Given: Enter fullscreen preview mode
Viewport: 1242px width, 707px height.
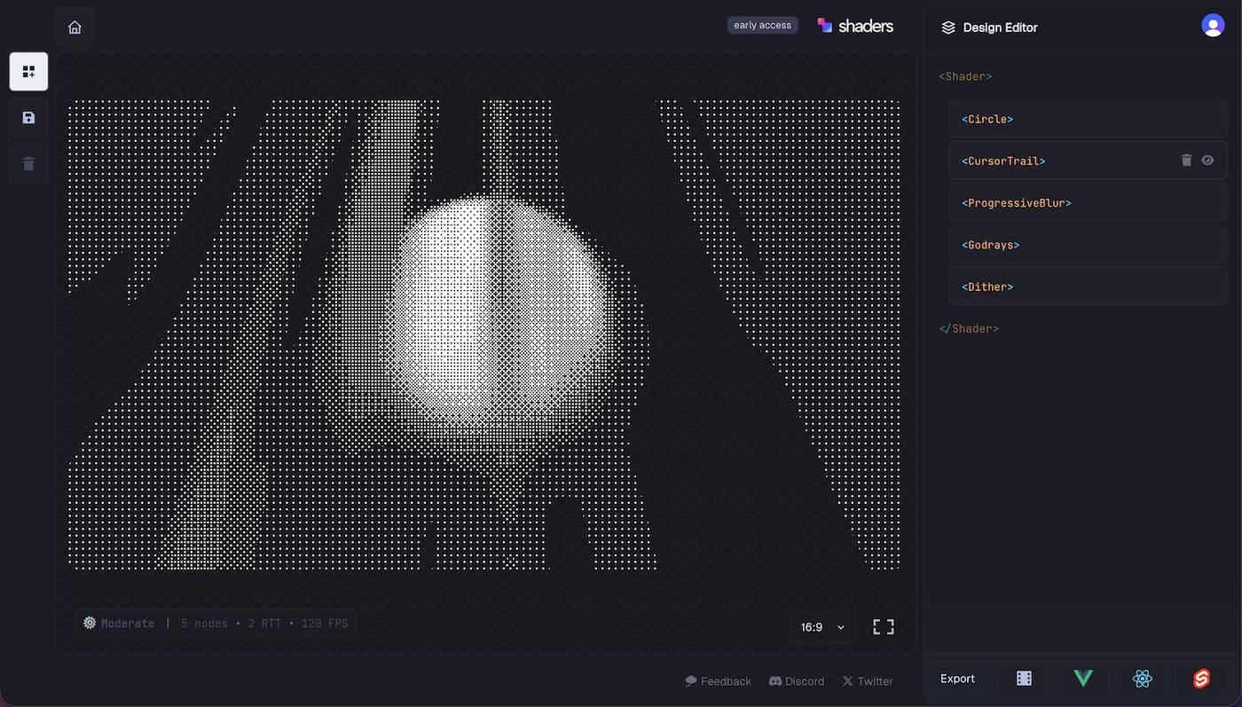Looking at the screenshot, I should point(883,627).
